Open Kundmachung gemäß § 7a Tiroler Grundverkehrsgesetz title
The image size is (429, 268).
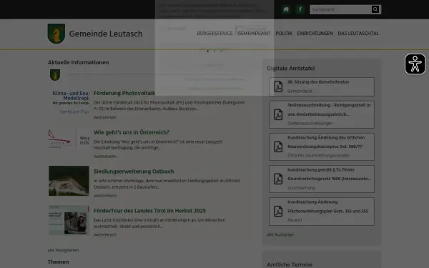click(329, 174)
